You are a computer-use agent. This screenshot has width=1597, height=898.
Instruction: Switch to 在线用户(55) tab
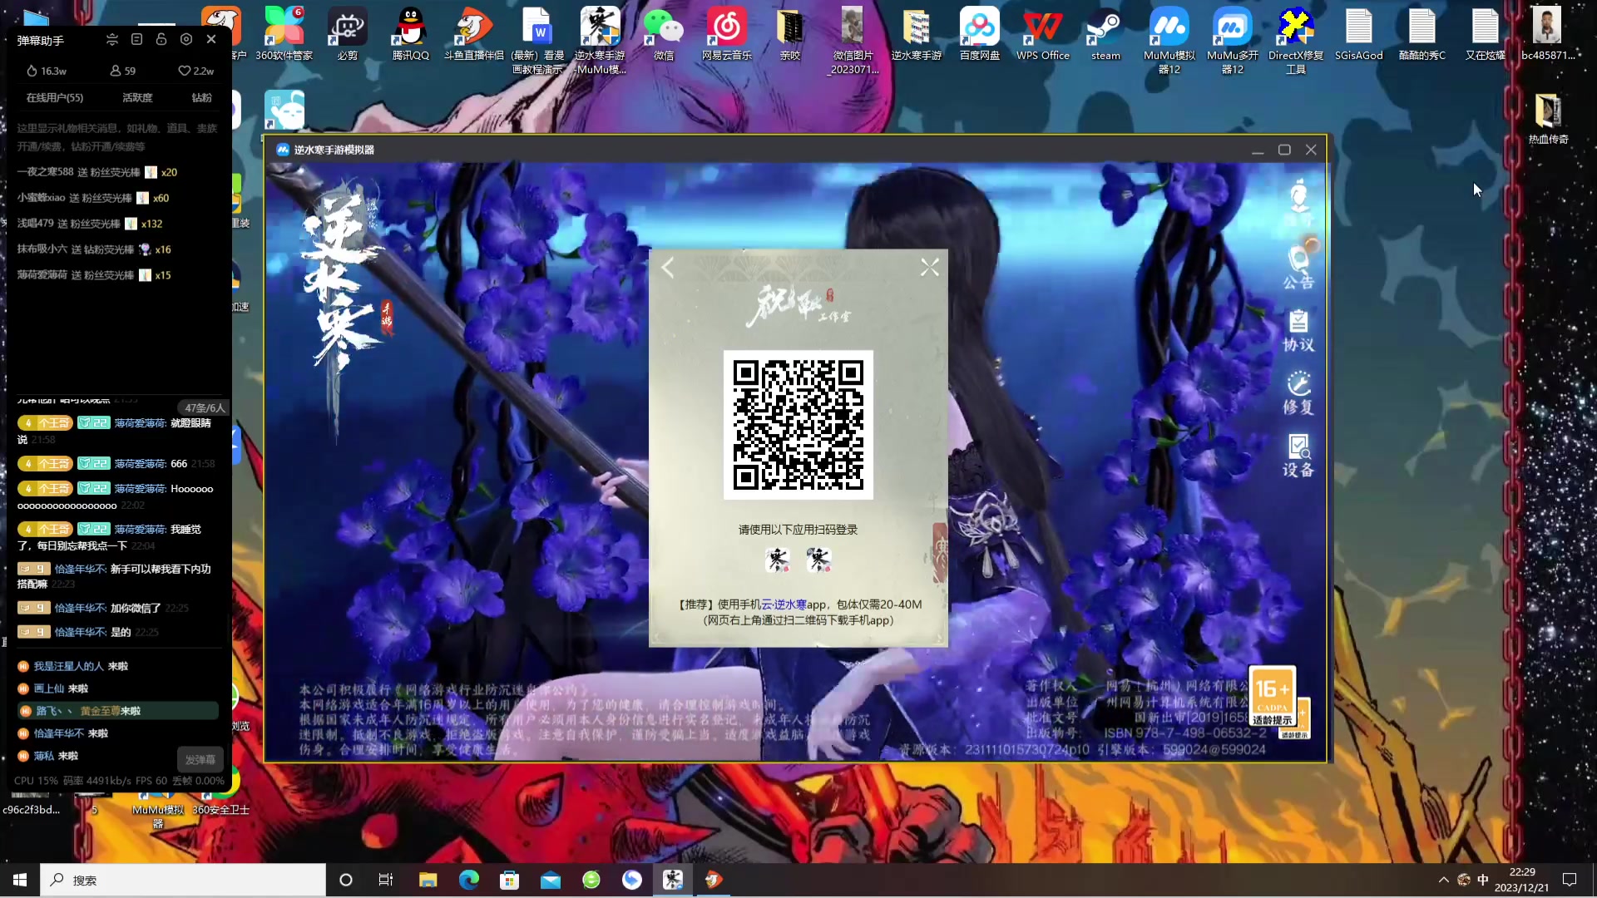(55, 97)
